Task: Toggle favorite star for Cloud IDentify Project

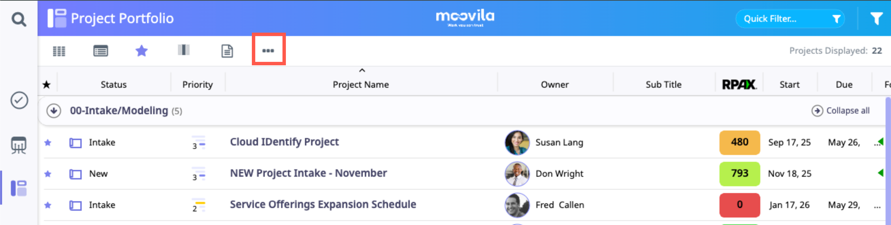Action: pos(48,143)
